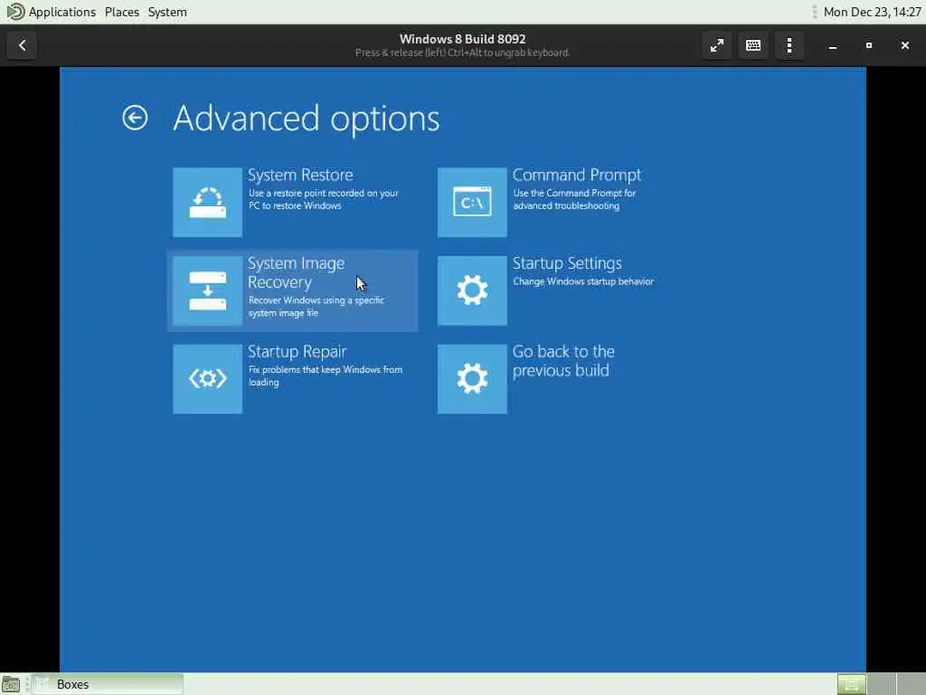Select the System Image Recovery tile icon
Viewport: 926px width, 695px height.
coord(207,290)
